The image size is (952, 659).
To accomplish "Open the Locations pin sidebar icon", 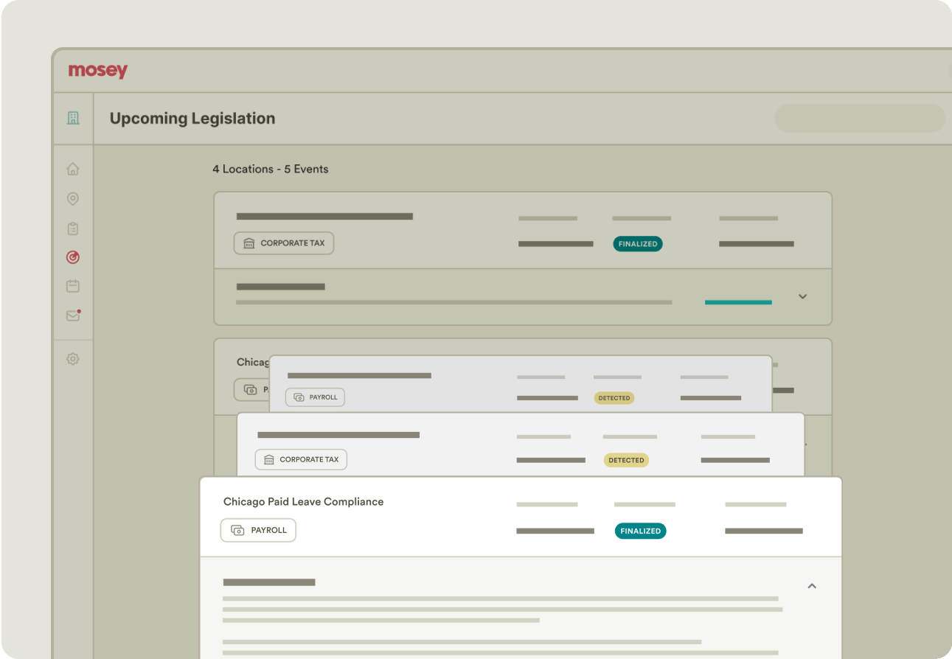I will point(72,199).
